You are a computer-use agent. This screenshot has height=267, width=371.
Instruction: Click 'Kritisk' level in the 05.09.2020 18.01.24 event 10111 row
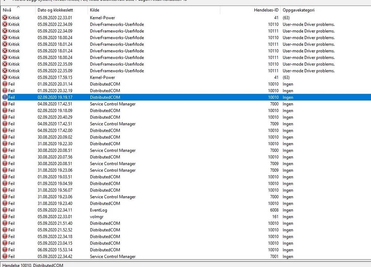click(x=14, y=44)
